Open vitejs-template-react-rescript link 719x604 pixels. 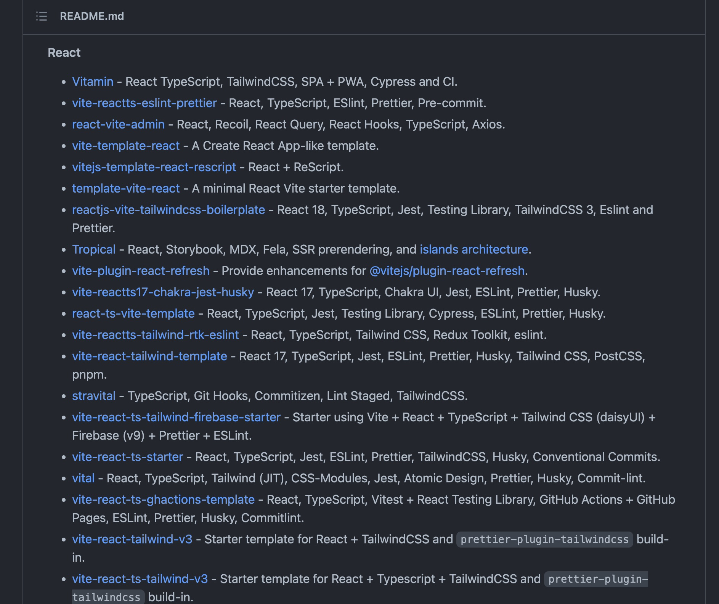(154, 167)
